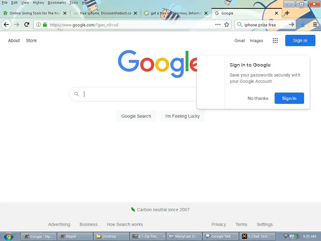Click the Windows Start orb
Screen dimensions: 321x241
pos(8,237)
